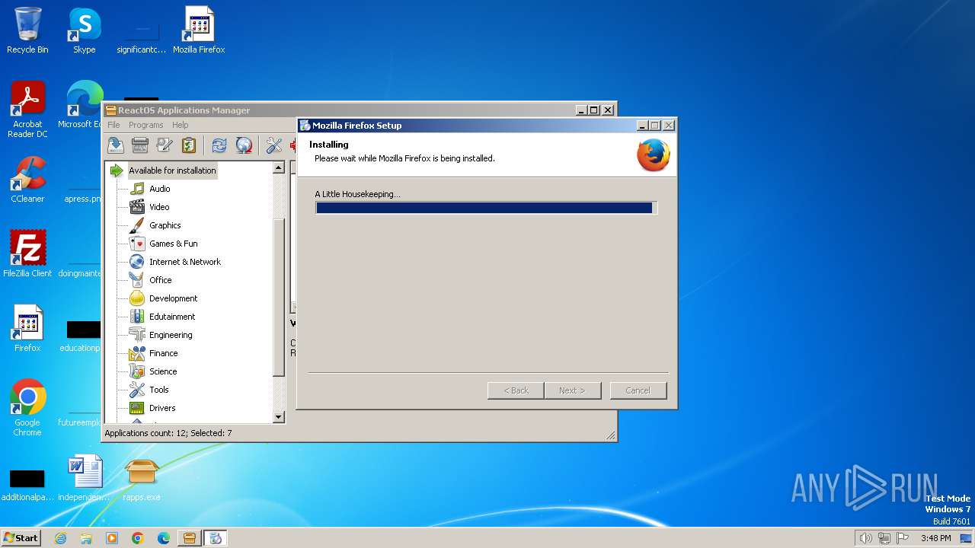Select the Audio category

point(159,189)
